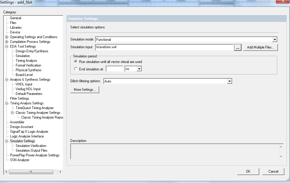
Task: Open the Device category
Action: pyautogui.click(x=15, y=32)
